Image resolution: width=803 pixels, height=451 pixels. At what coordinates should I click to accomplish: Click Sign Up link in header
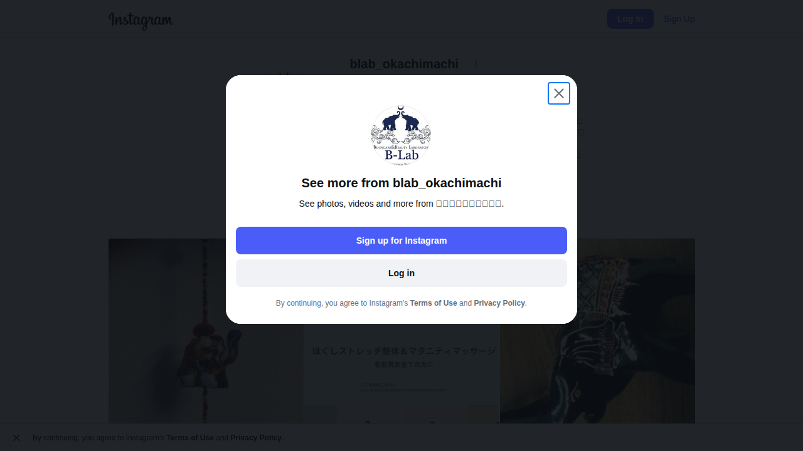679,19
